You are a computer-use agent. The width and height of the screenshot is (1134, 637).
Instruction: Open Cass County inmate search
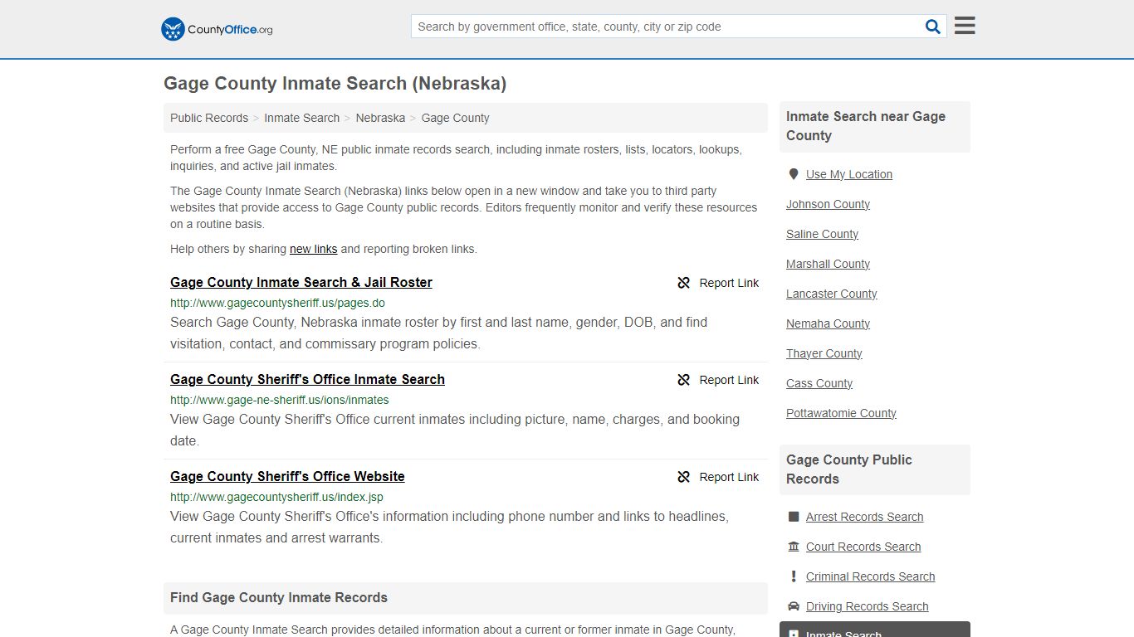click(819, 383)
